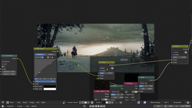The width and height of the screenshot is (192, 108).
Task: Open Single Image source dropdown
Action: tap(132, 94)
